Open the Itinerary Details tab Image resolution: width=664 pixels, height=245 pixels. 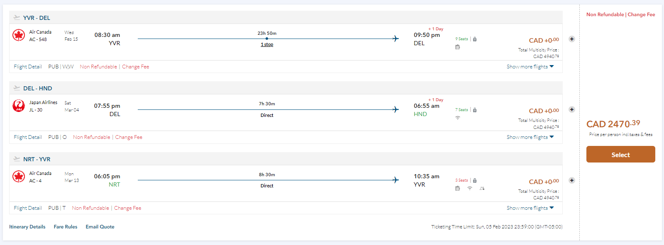27,227
